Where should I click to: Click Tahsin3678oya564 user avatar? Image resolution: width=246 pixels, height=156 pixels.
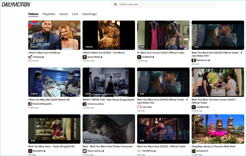(x=30, y=104)
